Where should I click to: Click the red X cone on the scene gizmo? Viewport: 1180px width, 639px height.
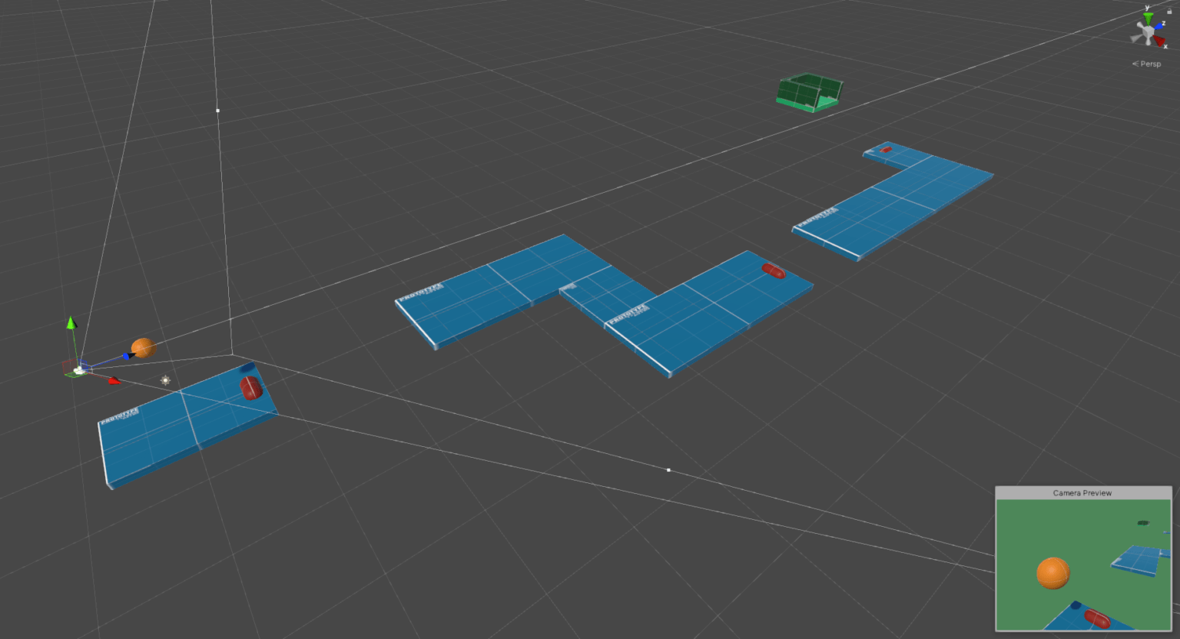(1159, 41)
